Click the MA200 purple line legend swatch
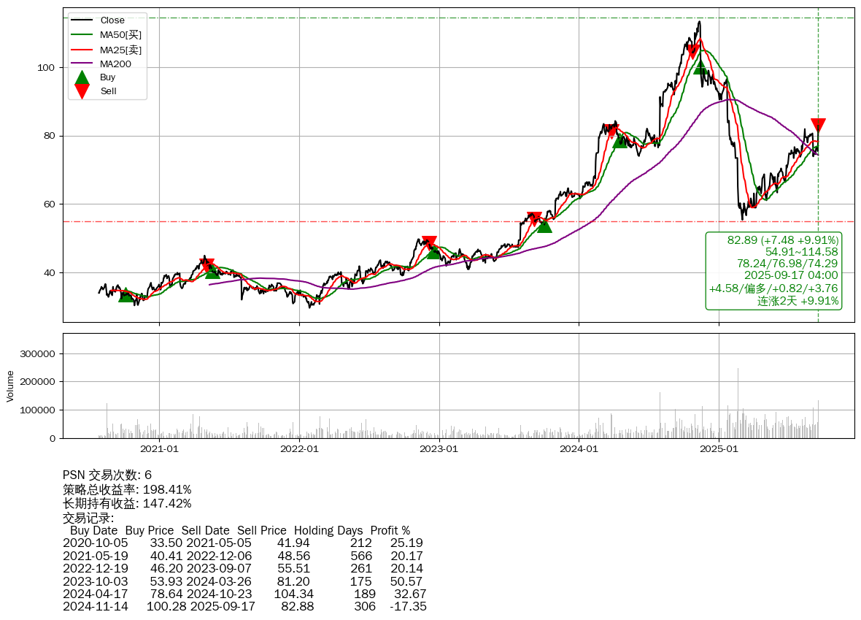The width and height of the screenshot is (861, 620). tap(82, 64)
